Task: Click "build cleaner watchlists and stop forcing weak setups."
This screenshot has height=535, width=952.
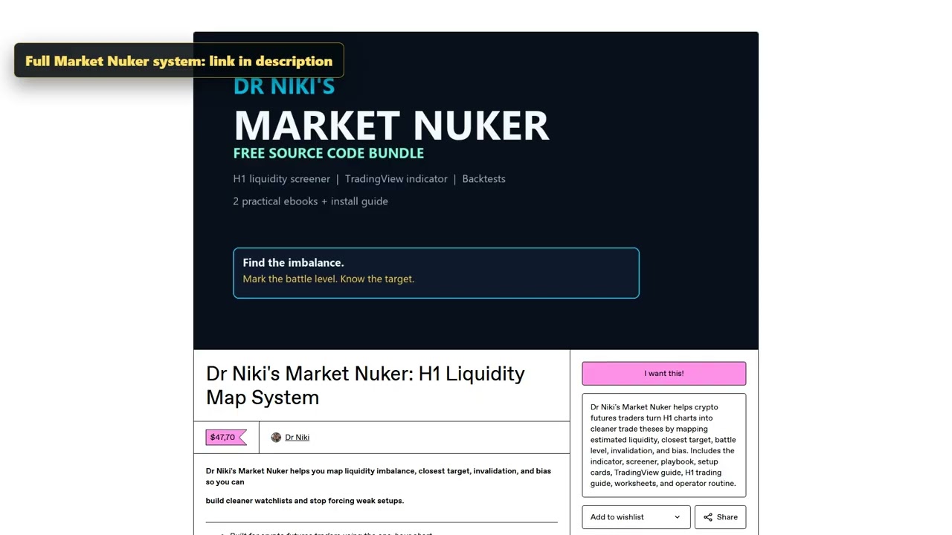Action: pos(305,501)
